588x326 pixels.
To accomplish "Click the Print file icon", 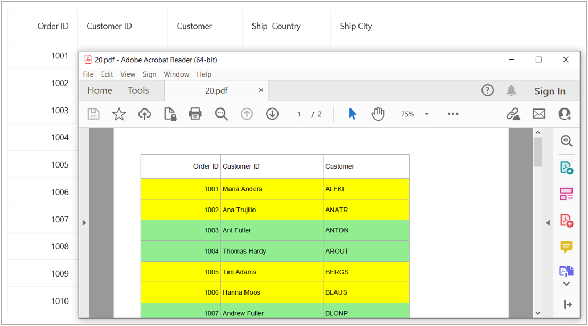I will [x=195, y=114].
